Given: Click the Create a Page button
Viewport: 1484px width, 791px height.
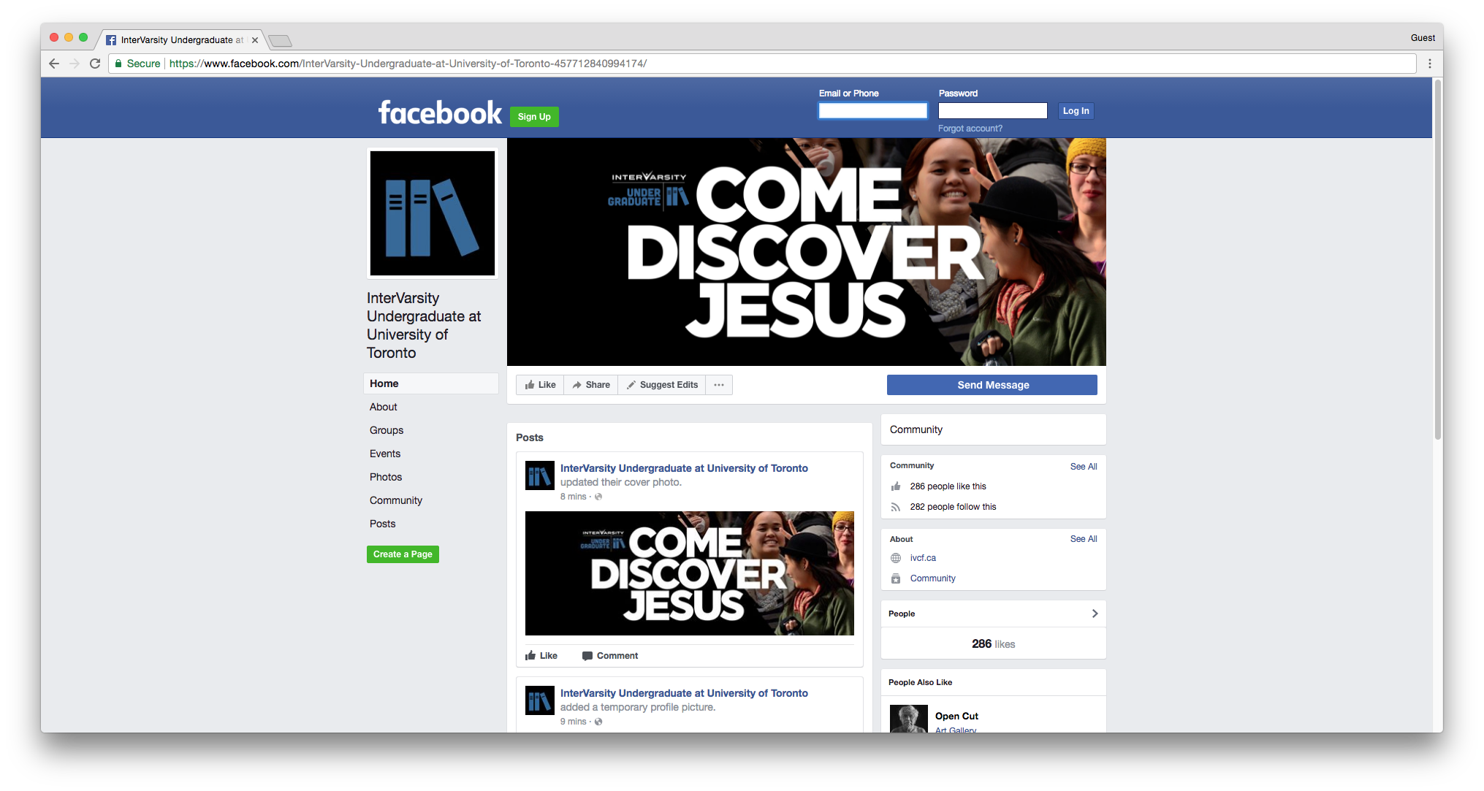Looking at the screenshot, I should pyautogui.click(x=403, y=554).
